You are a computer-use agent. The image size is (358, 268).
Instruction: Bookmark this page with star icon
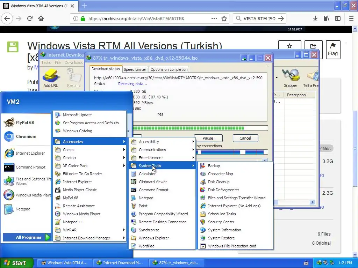[x=224, y=19]
